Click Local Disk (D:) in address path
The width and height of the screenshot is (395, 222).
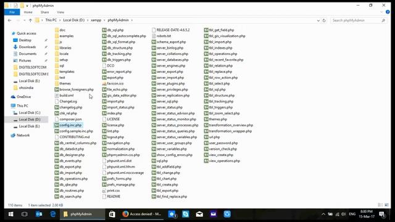coord(74,20)
